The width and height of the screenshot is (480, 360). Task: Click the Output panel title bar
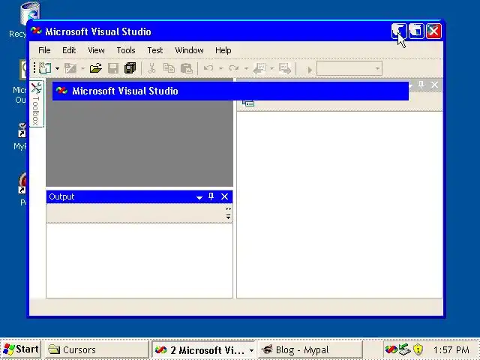[139, 196]
